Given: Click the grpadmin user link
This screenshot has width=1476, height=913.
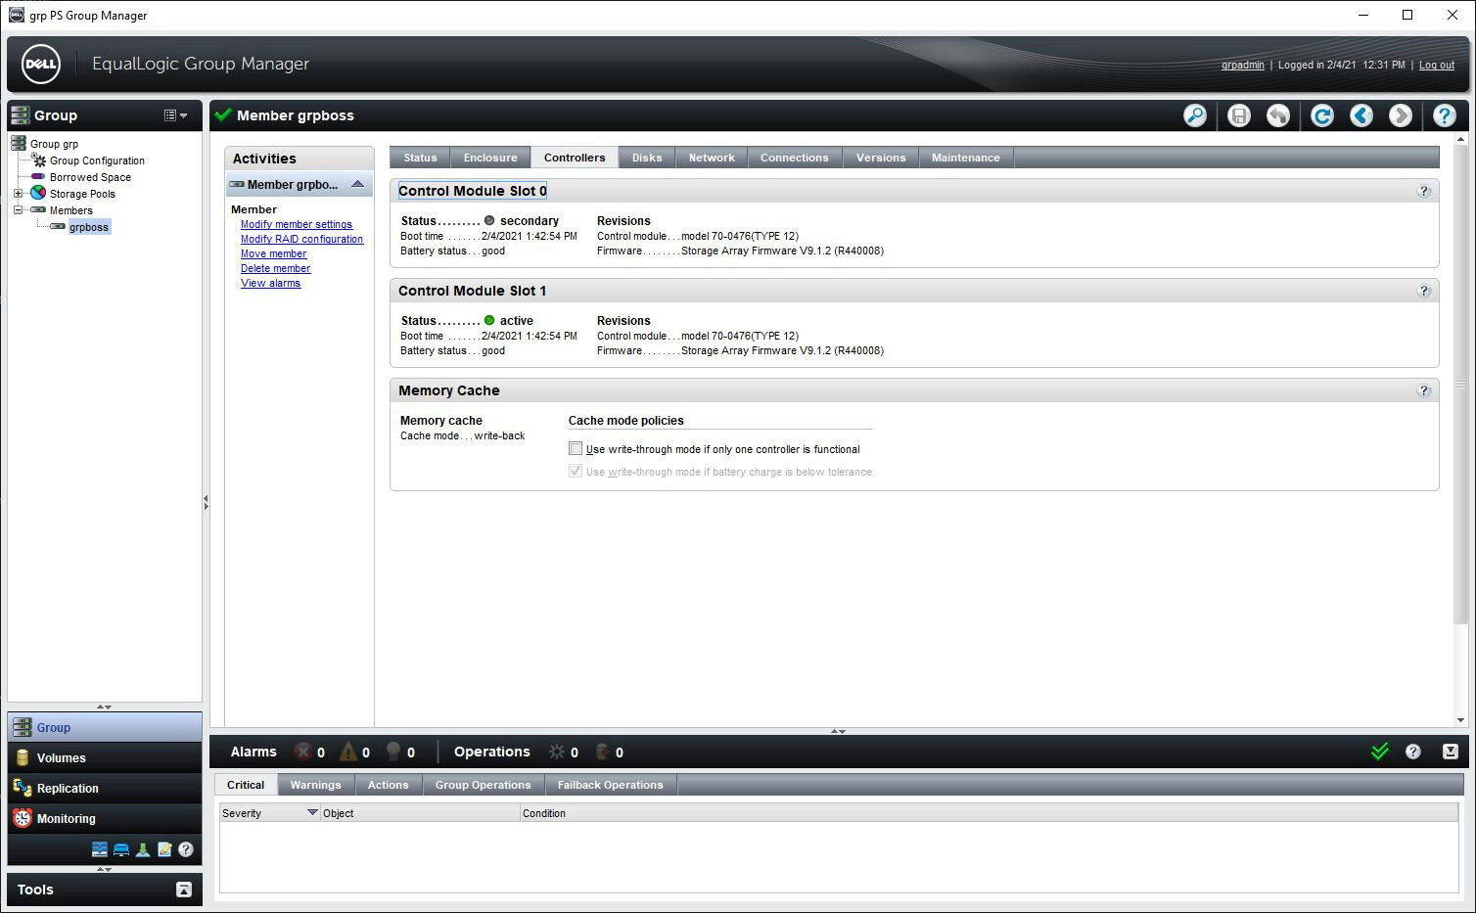Looking at the screenshot, I should [1243, 65].
